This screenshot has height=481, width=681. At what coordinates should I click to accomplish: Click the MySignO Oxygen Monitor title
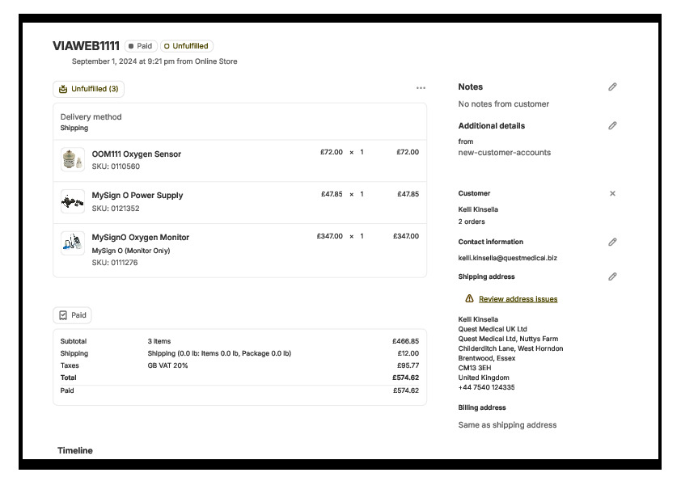click(x=141, y=237)
